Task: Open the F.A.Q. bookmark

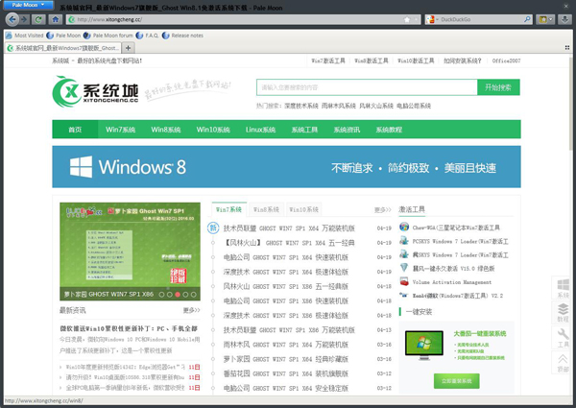Action: [147, 36]
